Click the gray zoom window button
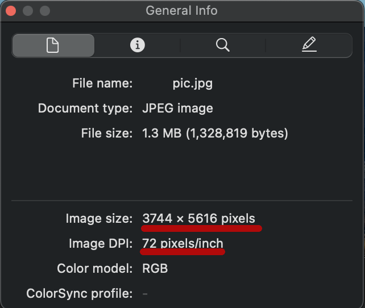Viewport: 365px width, 308px height. click(x=45, y=11)
